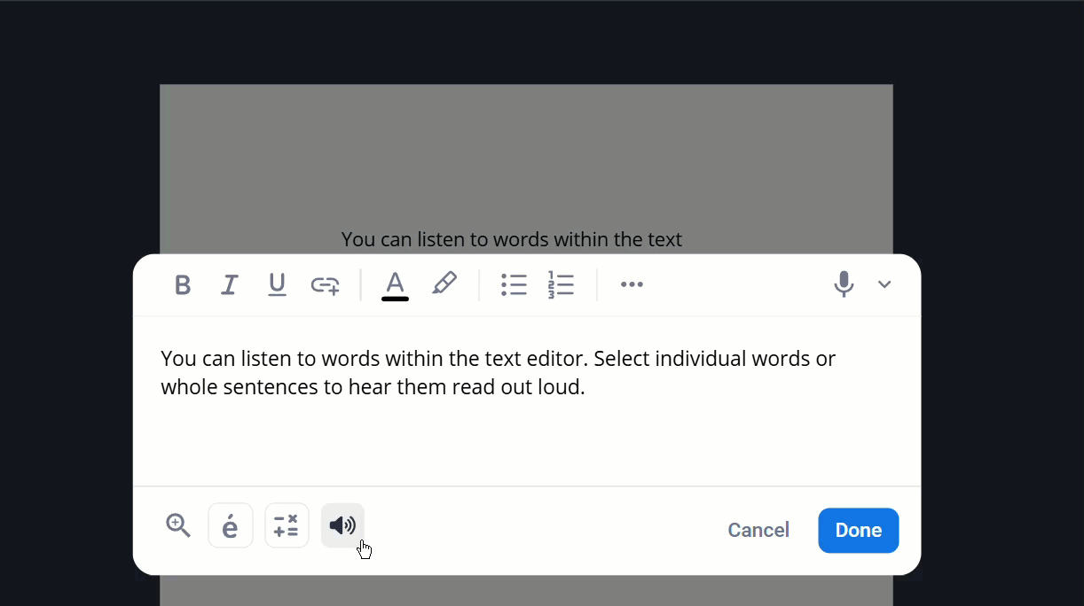This screenshot has width=1084, height=606.
Task: Start dictation with the microphone icon
Action: 844,284
